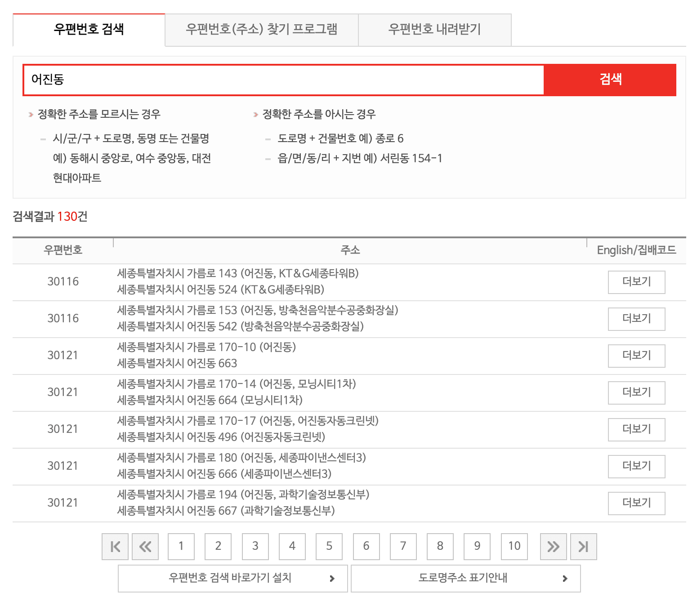Click the next page double-arrow
This screenshot has height=606, width=697.
[553, 547]
